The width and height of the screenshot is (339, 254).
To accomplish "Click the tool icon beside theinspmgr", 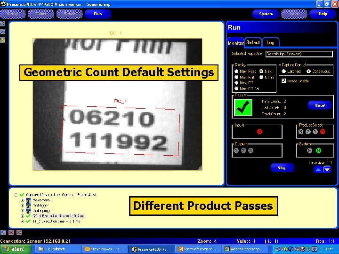I will (x=28, y=211).
